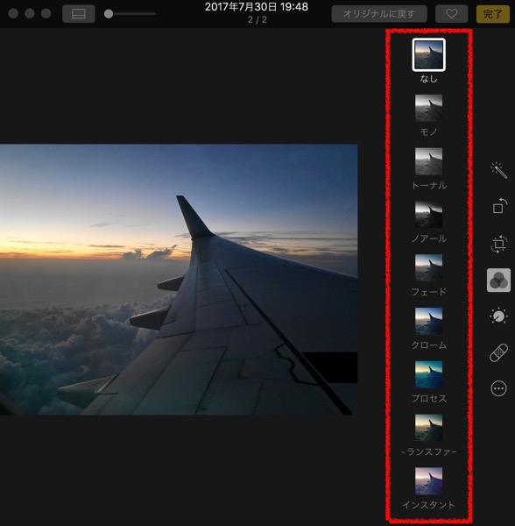Click the 2 / 2 photo counter
Screen dimensions: 515x526
pyautogui.click(x=257, y=20)
